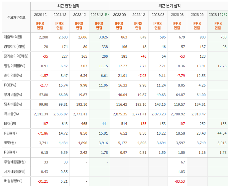
Task: Select the 영업이익률(%) row label
Action: click(14, 66)
